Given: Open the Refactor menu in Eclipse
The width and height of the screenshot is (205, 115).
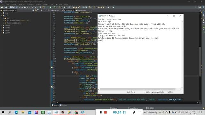Looking at the screenshot, I should pyautogui.click(x=21, y=4).
